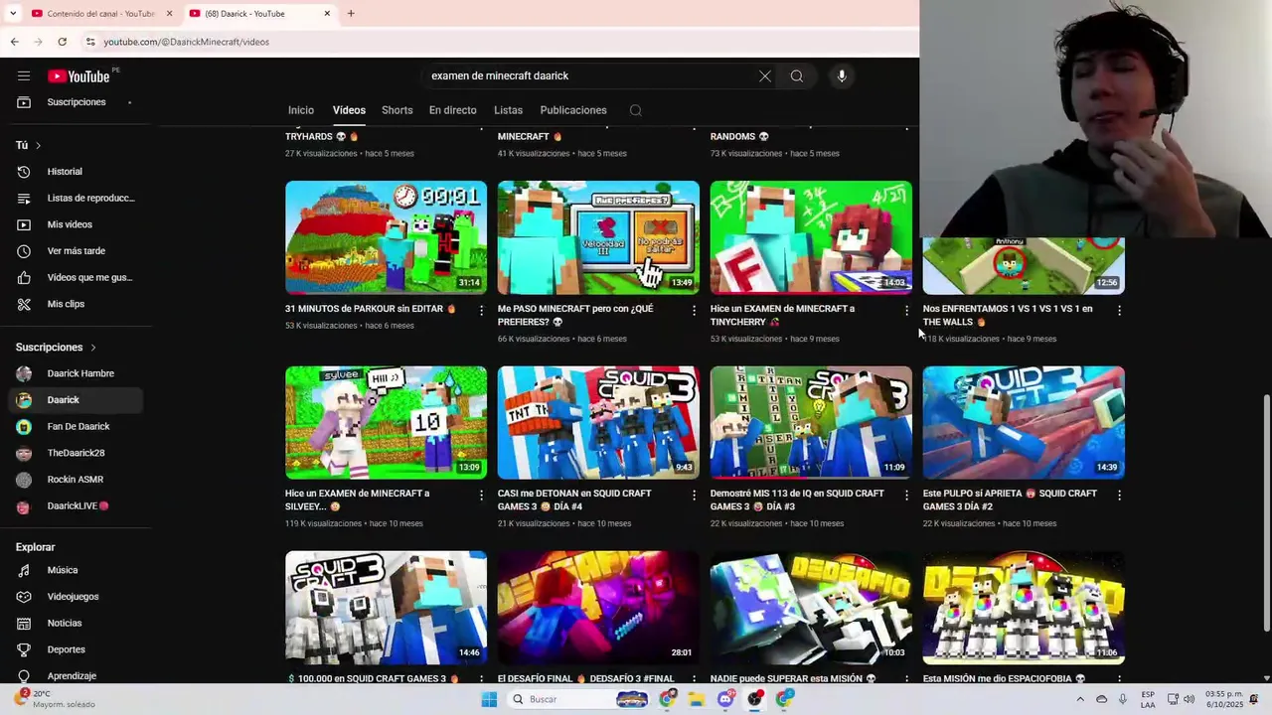This screenshot has width=1272, height=715.
Task: Switch to Inicio channel tab
Action: (301, 110)
